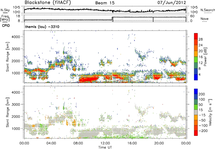Click the 'Nave' legend label
Screen dimensions: 215x149
[205, 19]
